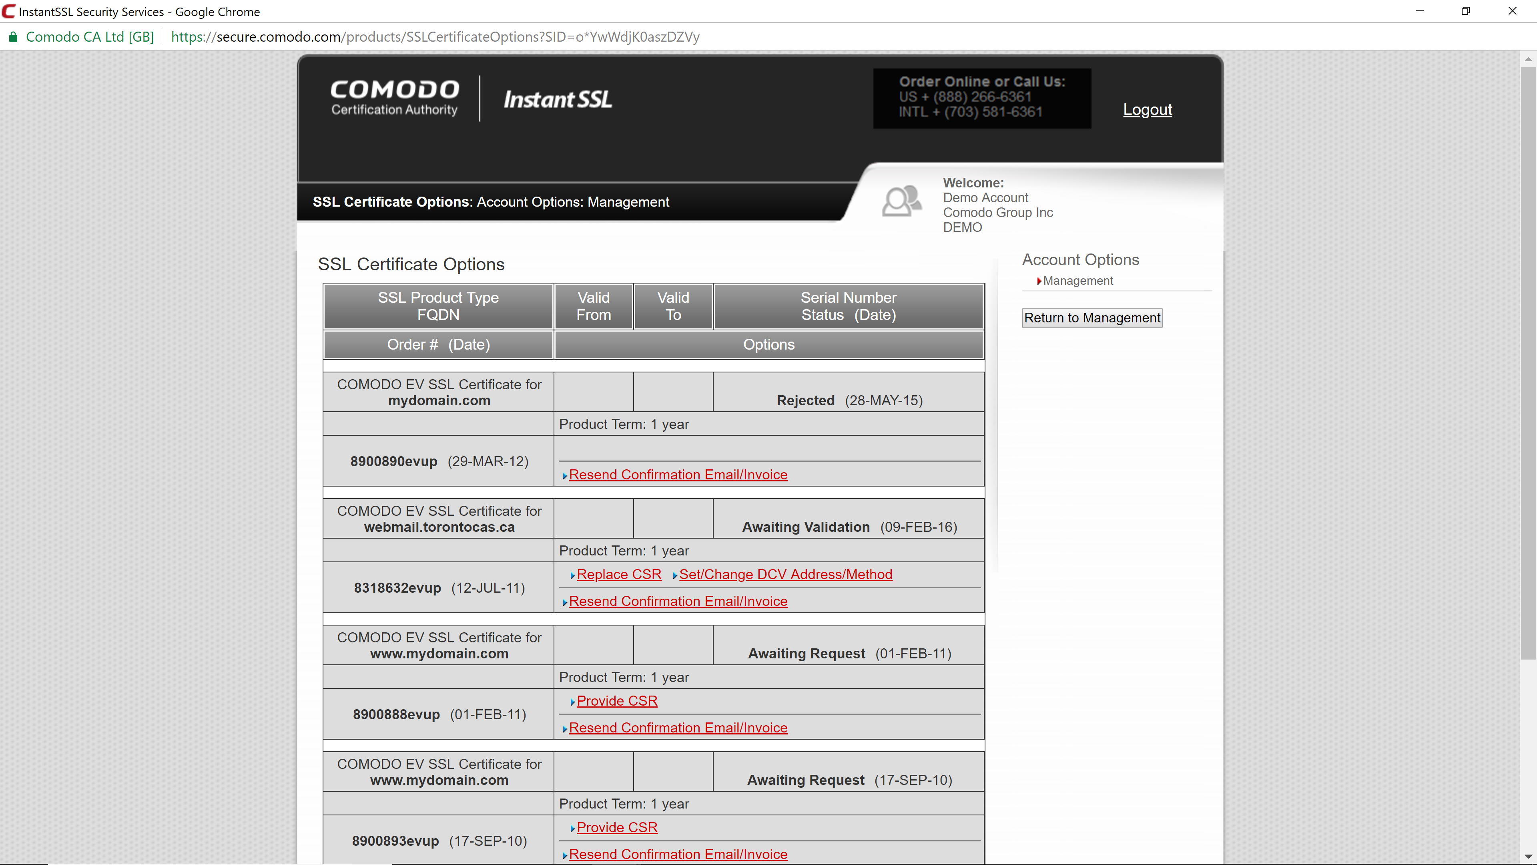Click the scrollbar up arrow
Screen dimensions: 1537x865
1528,59
